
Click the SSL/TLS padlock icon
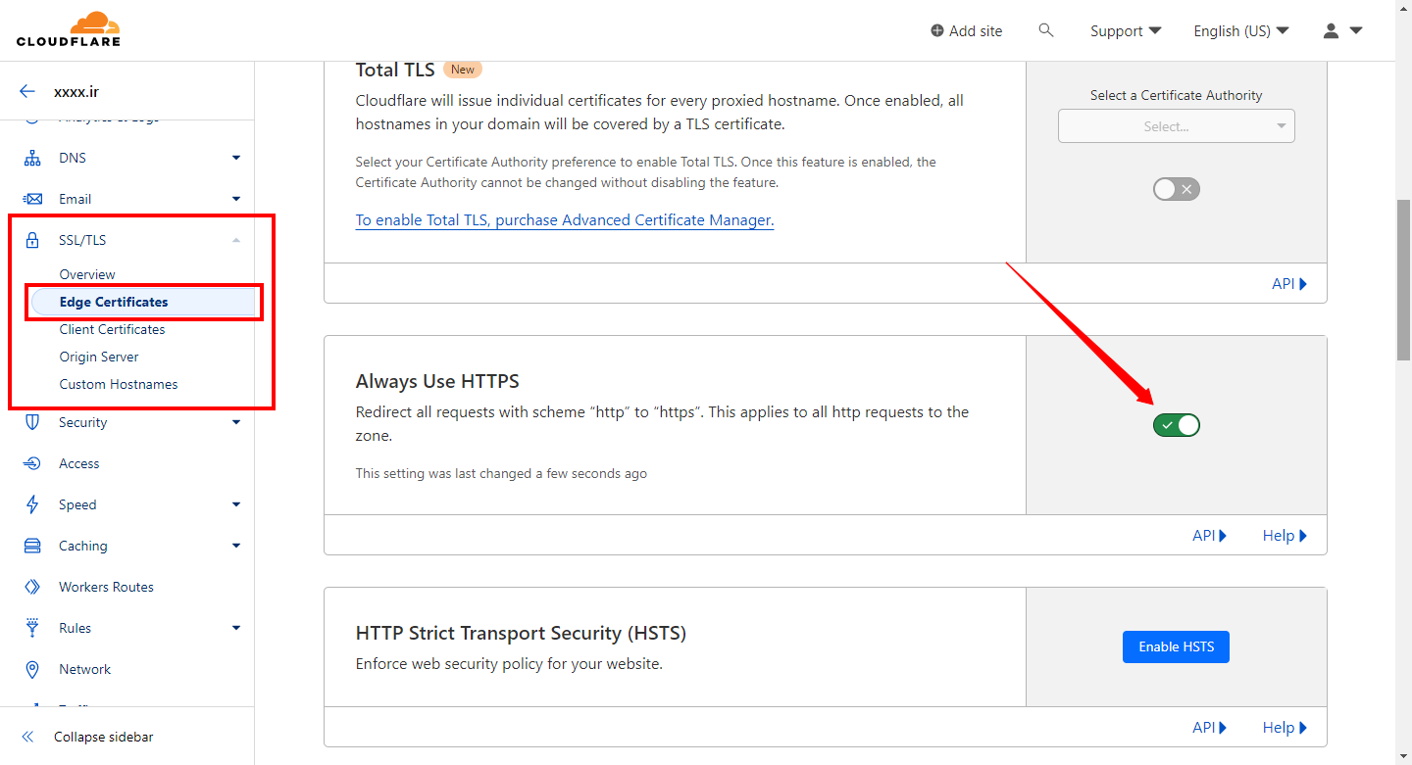(x=32, y=240)
